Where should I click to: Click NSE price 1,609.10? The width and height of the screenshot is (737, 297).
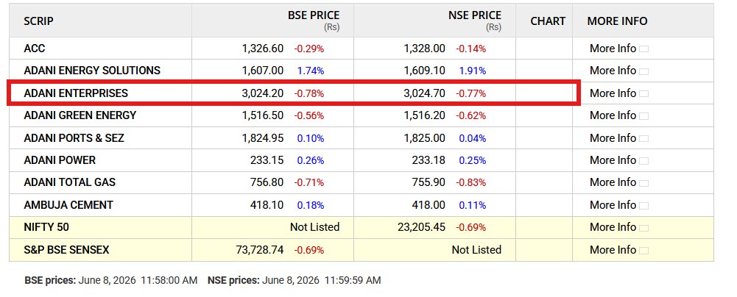click(x=424, y=71)
